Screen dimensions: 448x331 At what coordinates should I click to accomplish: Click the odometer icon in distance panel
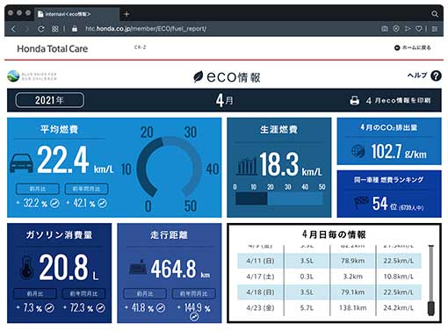coord(138,266)
